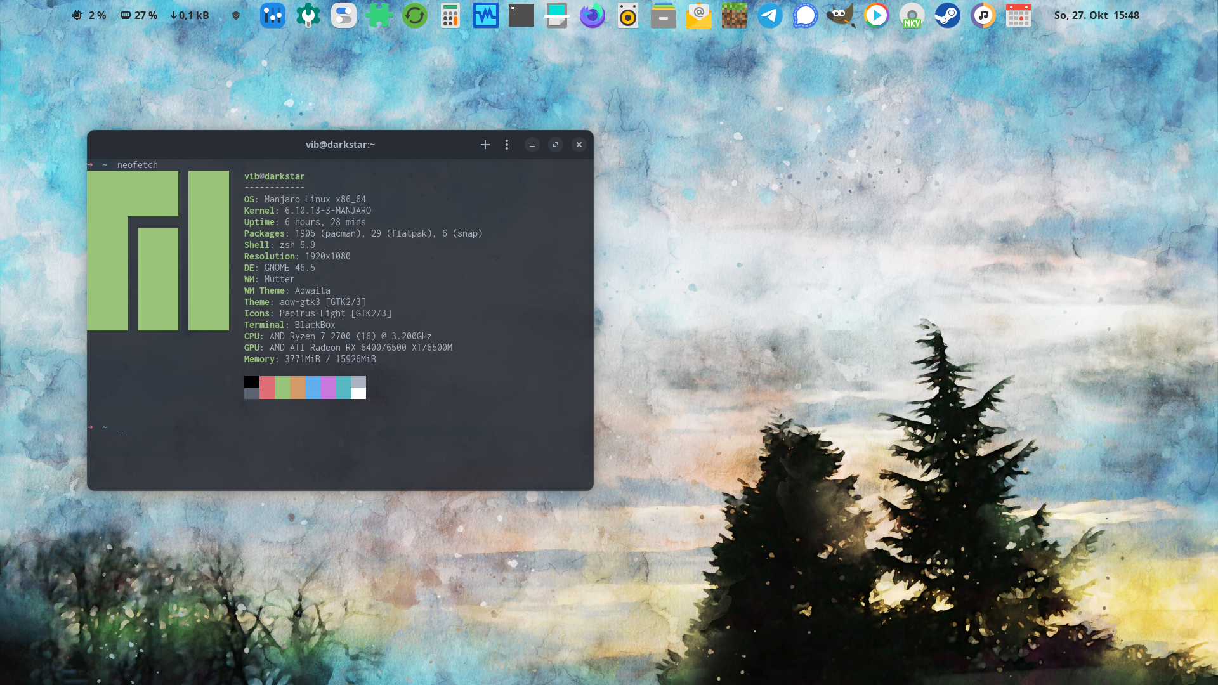The width and height of the screenshot is (1218, 685).
Task: Launch the Rhythmbox speaker icon
Action: tap(627, 15)
